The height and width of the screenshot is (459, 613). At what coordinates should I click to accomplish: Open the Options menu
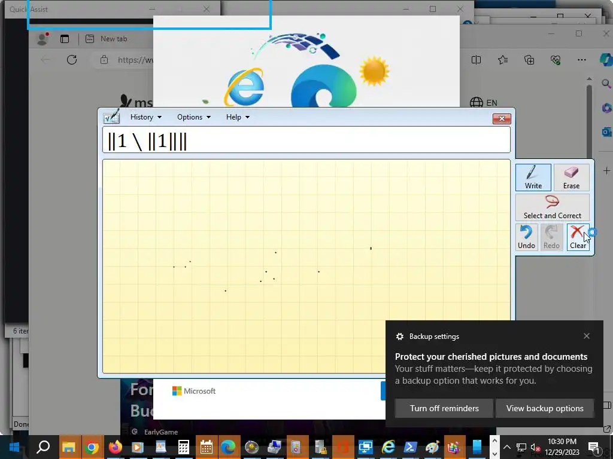193,117
